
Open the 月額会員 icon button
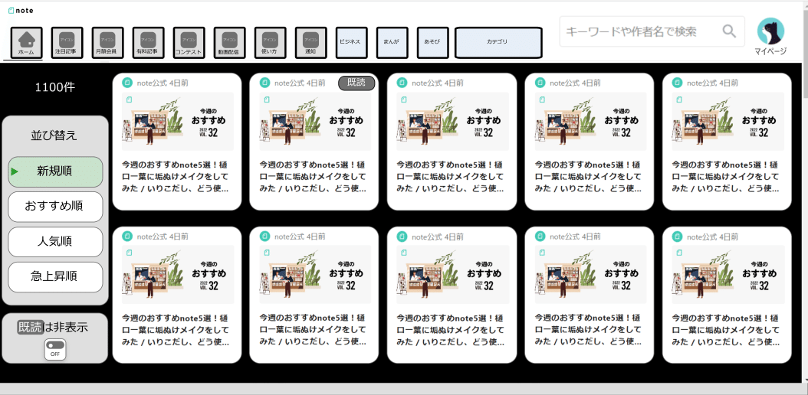tap(107, 43)
